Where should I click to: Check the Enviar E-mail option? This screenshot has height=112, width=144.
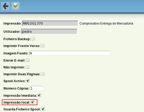(28, 60)
